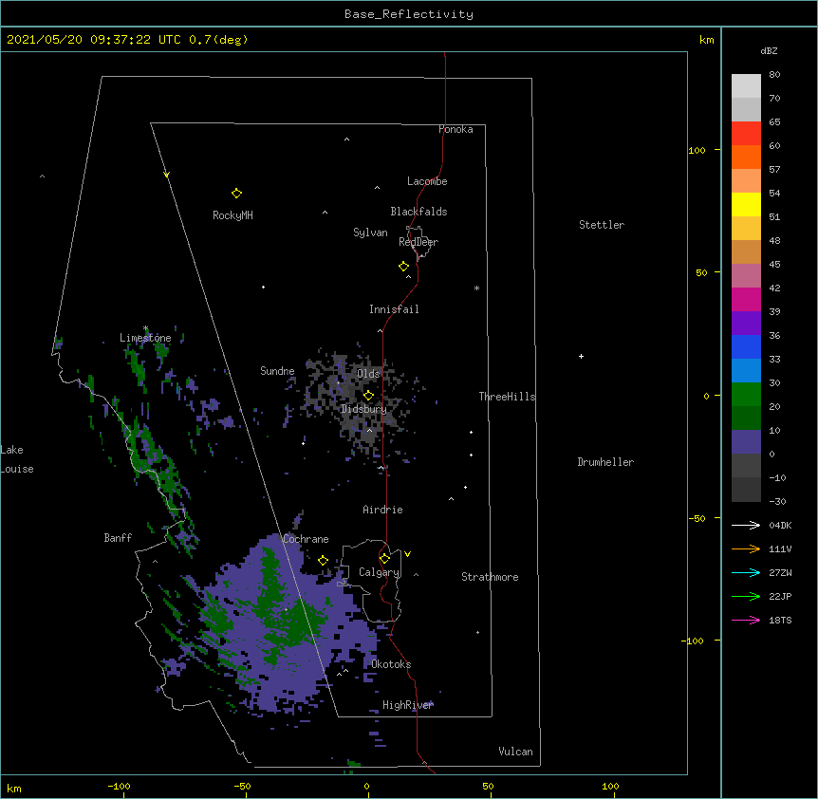Select the yellow diamond marker beside Olds
The image size is (818, 799).
click(x=368, y=395)
